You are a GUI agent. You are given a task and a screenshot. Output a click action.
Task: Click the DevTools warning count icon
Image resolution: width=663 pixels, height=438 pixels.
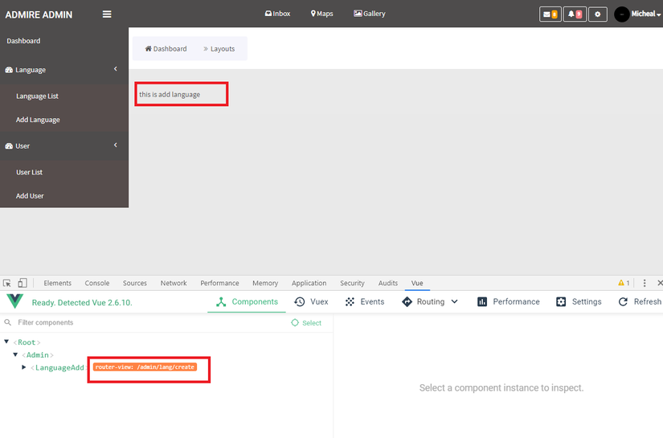[x=624, y=283]
